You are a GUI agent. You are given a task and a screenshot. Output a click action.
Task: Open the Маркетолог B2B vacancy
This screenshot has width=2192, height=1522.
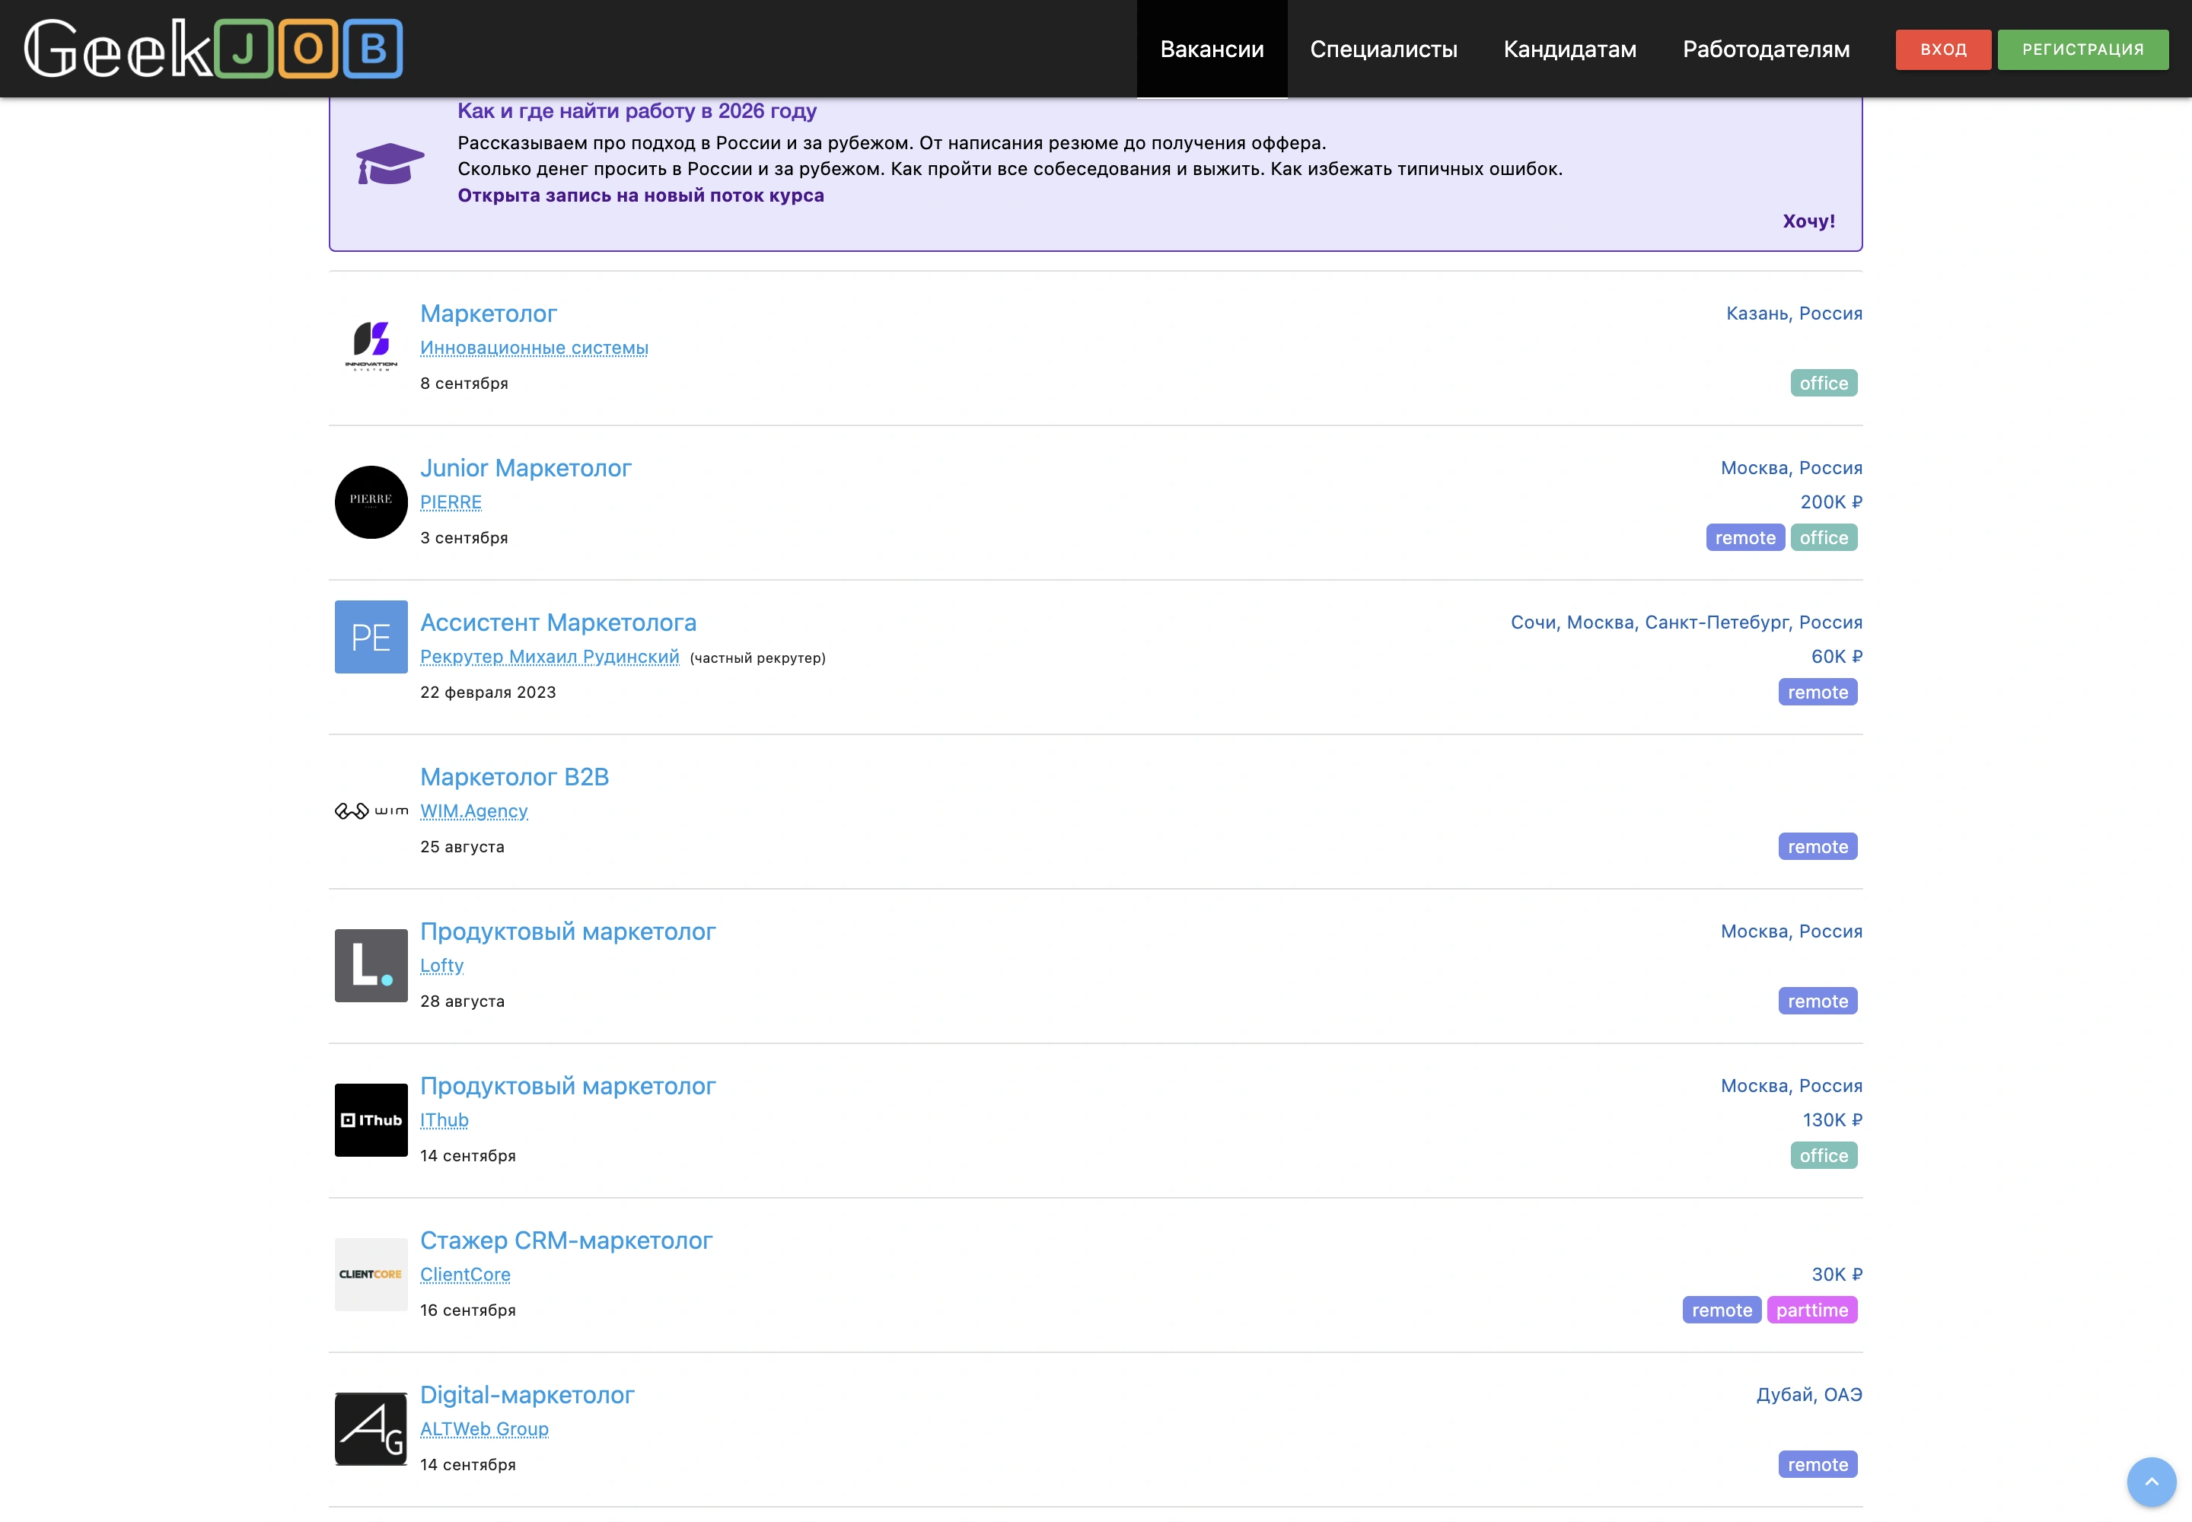[515, 776]
